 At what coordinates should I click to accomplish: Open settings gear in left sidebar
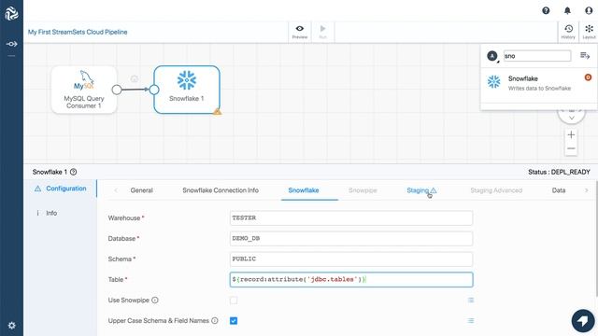coord(11,326)
